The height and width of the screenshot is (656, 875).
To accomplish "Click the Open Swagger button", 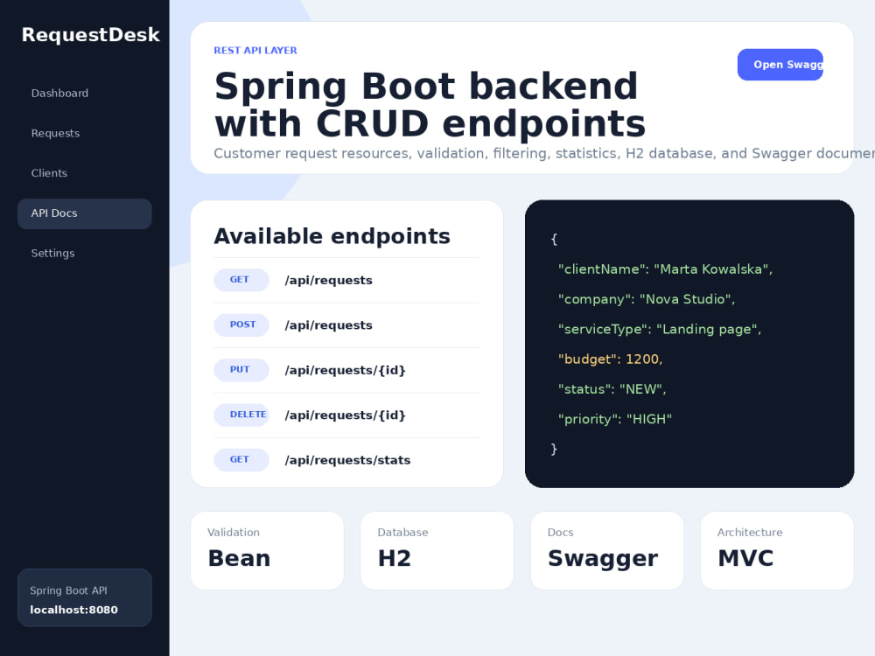I will pyautogui.click(x=780, y=65).
